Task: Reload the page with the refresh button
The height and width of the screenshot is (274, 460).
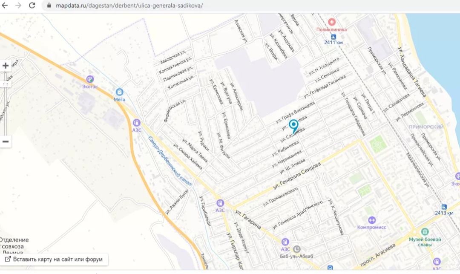Action: point(32,5)
